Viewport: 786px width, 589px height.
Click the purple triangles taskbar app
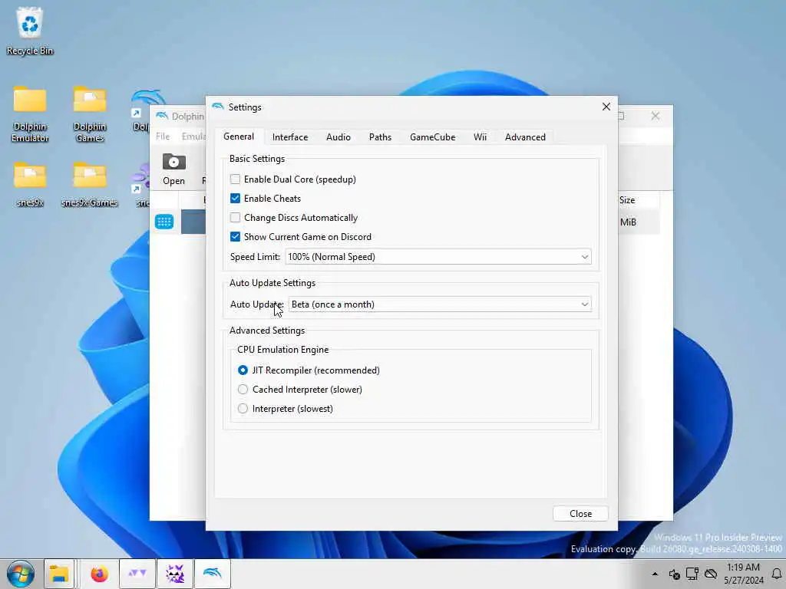coord(137,574)
